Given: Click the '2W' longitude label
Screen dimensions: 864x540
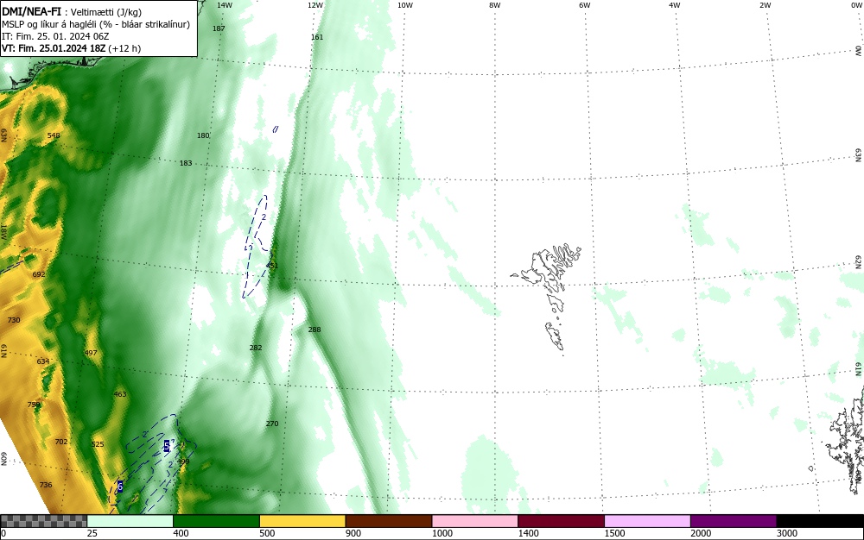Looking at the screenshot, I should click(x=765, y=5).
